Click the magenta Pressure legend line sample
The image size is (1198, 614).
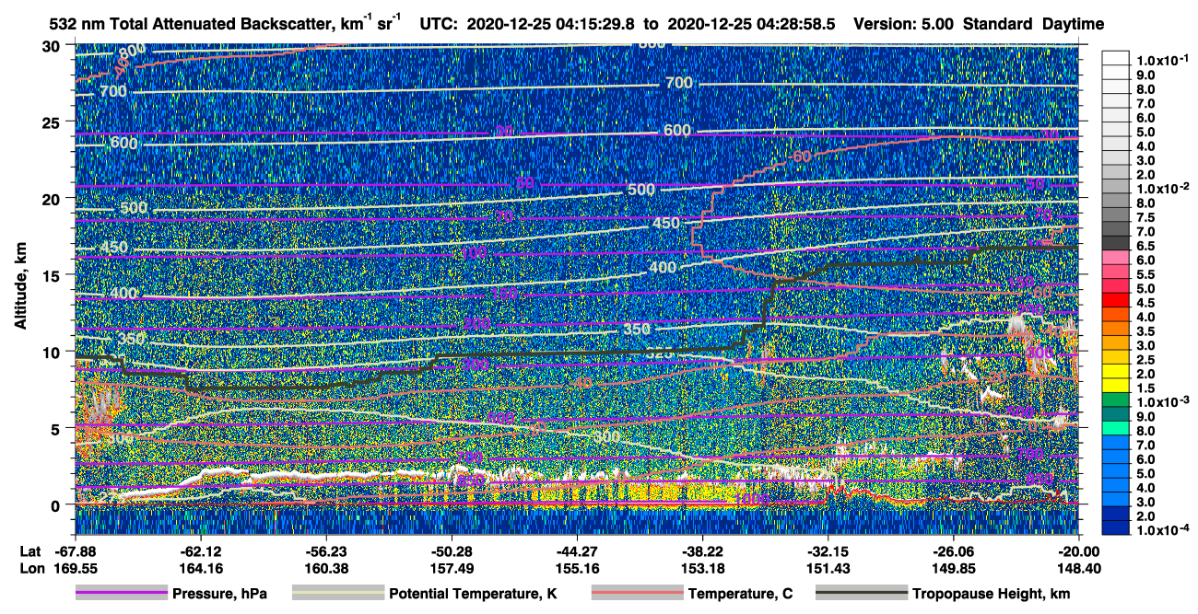[122, 594]
